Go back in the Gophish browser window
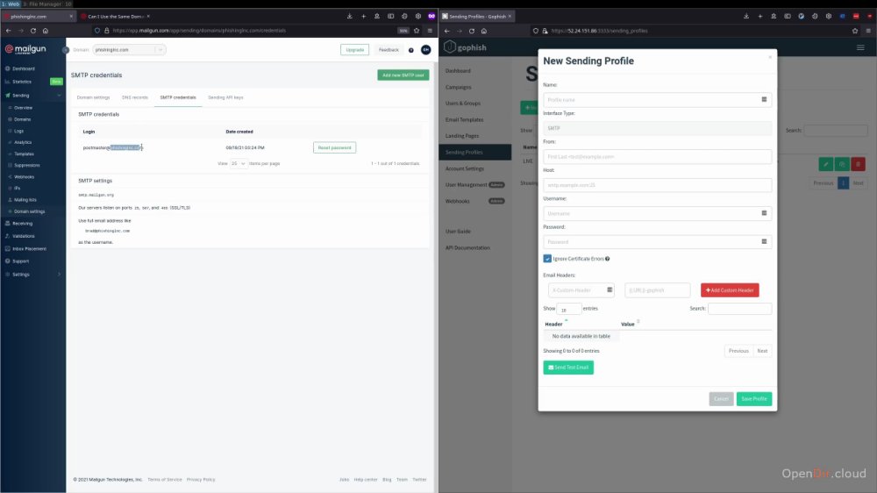The image size is (877, 493). coord(447,31)
